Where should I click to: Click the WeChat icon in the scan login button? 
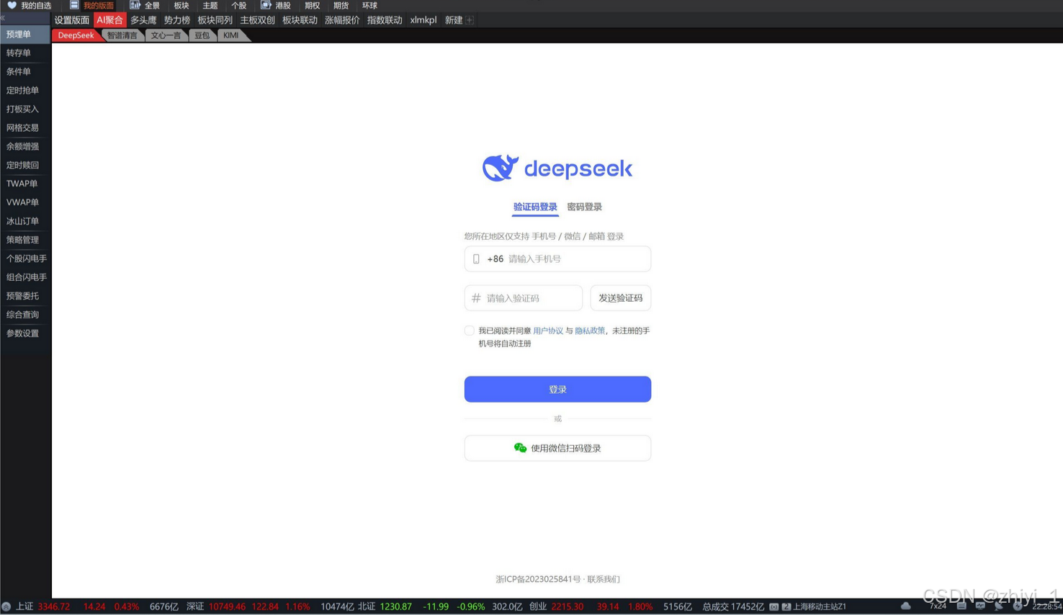coord(520,448)
